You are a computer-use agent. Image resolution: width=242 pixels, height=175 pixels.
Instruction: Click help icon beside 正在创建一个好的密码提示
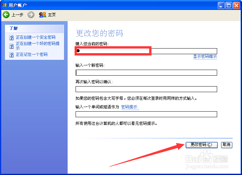point(11,46)
